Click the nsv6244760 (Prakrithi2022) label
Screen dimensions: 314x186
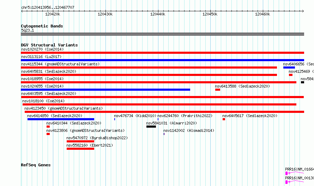tap(185, 116)
